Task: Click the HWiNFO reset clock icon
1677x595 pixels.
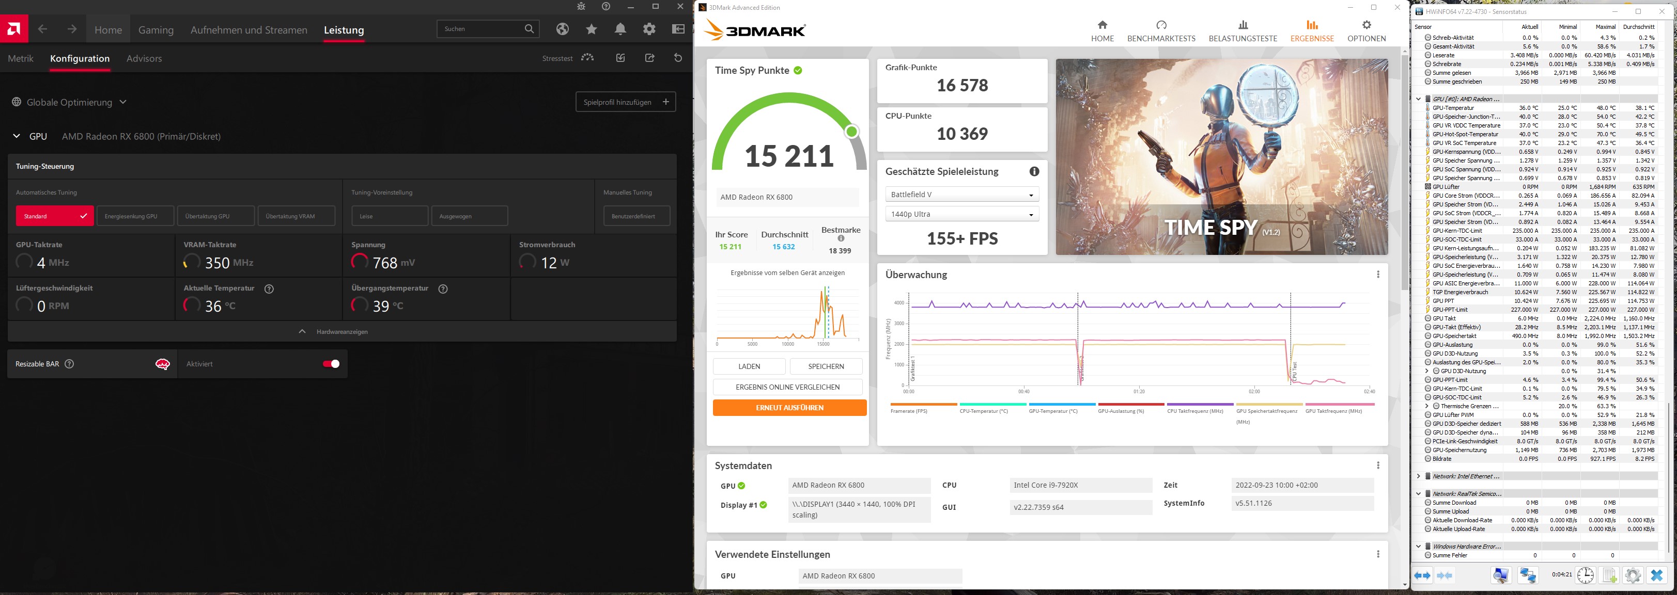Action: [1585, 575]
